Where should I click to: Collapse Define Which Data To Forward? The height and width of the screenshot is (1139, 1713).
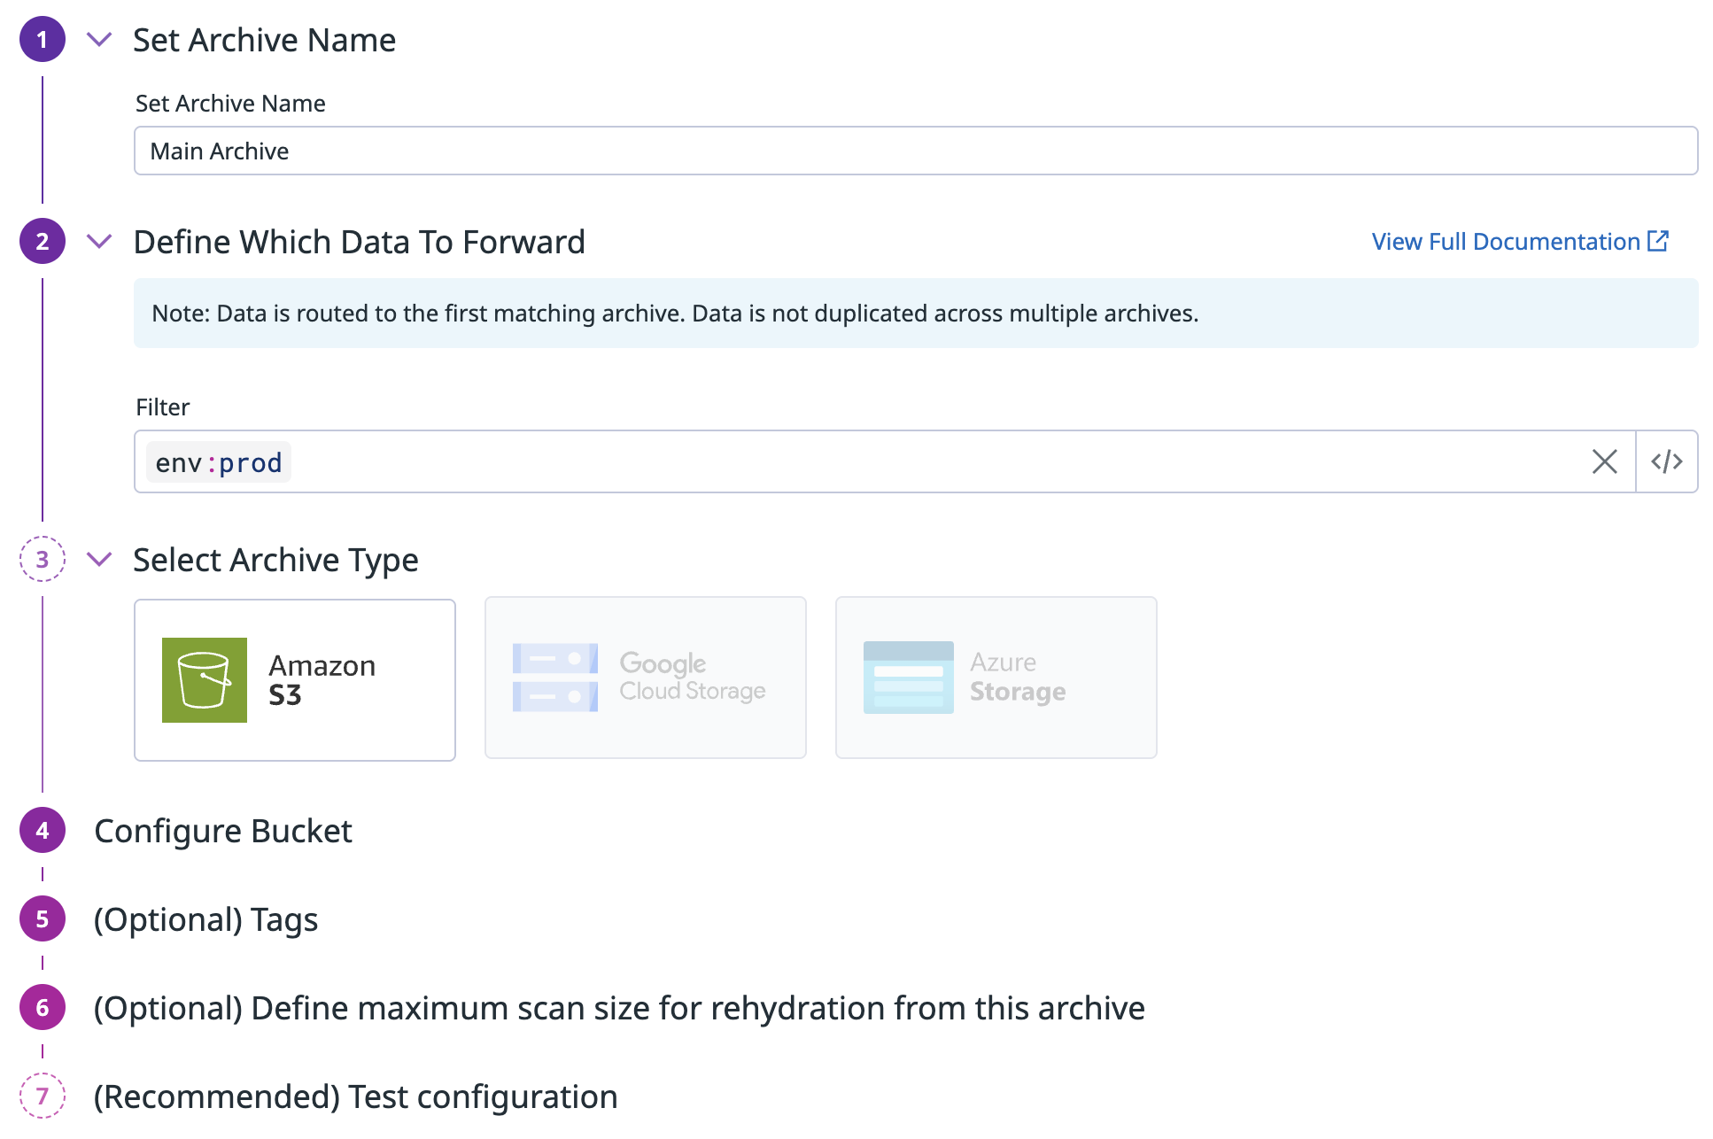point(99,241)
